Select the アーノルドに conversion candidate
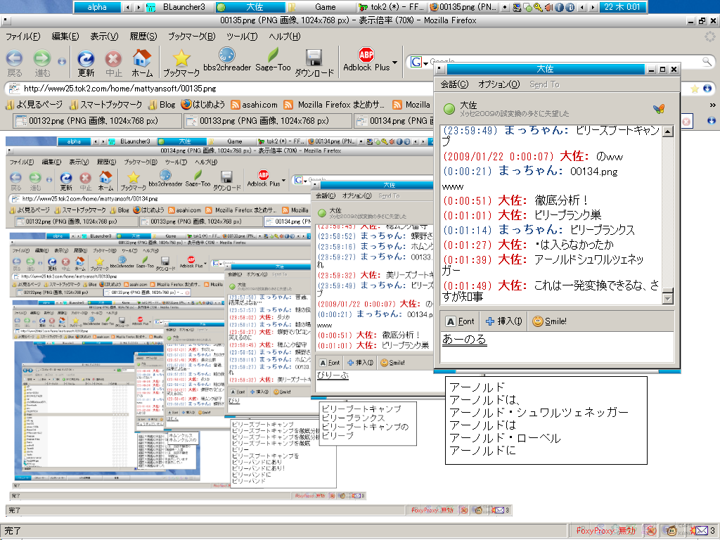Image resolution: width=720 pixels, height=540 pixels. [482, 451]
